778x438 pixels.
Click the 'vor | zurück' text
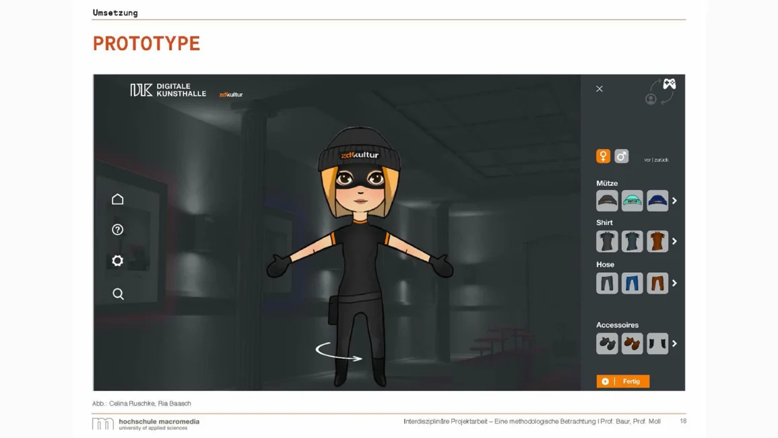tap(656, 160)
